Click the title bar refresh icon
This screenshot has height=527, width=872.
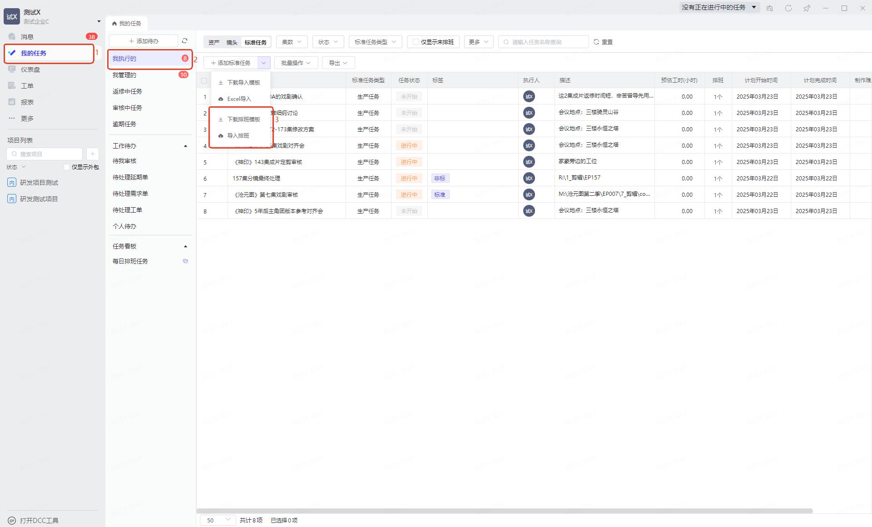pos(788,8)
